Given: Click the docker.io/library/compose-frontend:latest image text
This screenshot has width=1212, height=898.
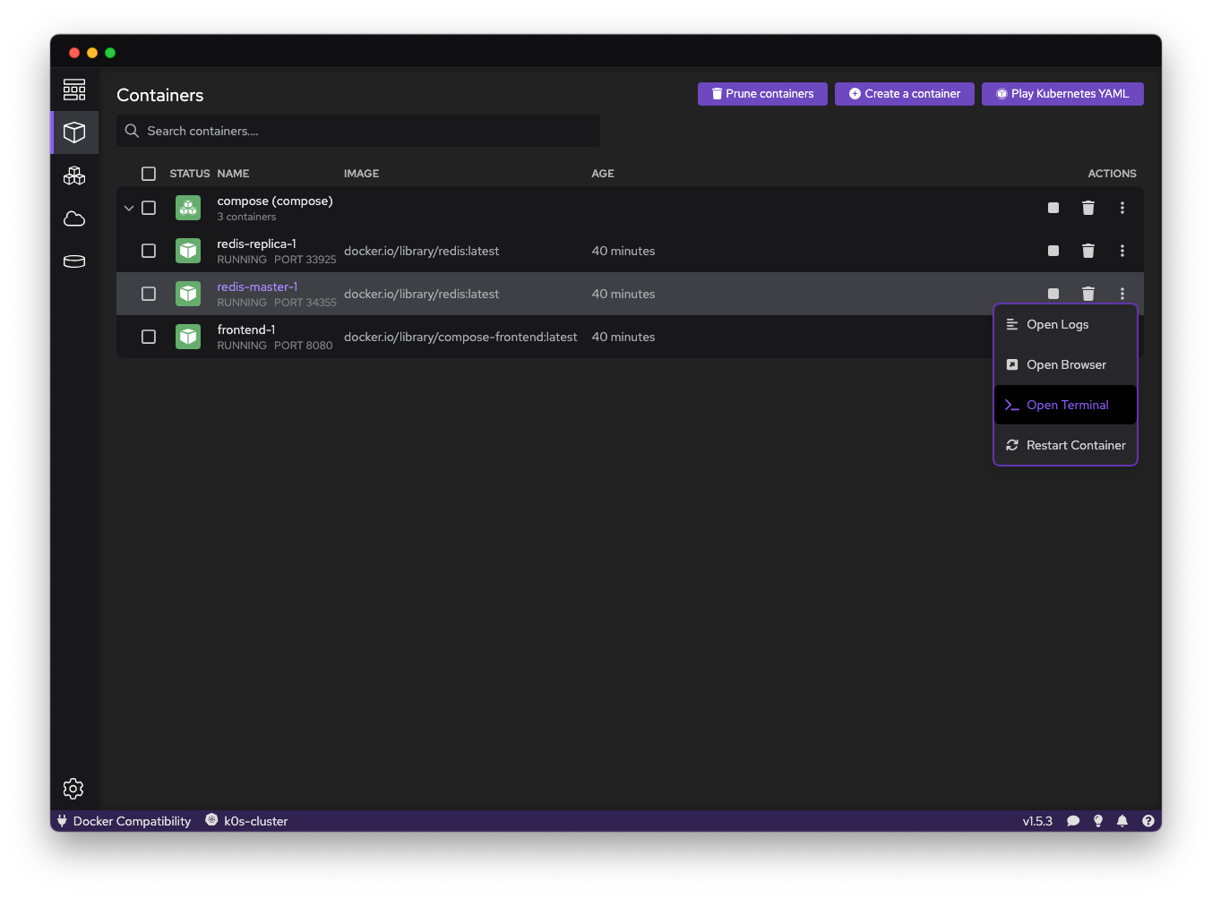Looking at the screenshot, I should (460, 337).
